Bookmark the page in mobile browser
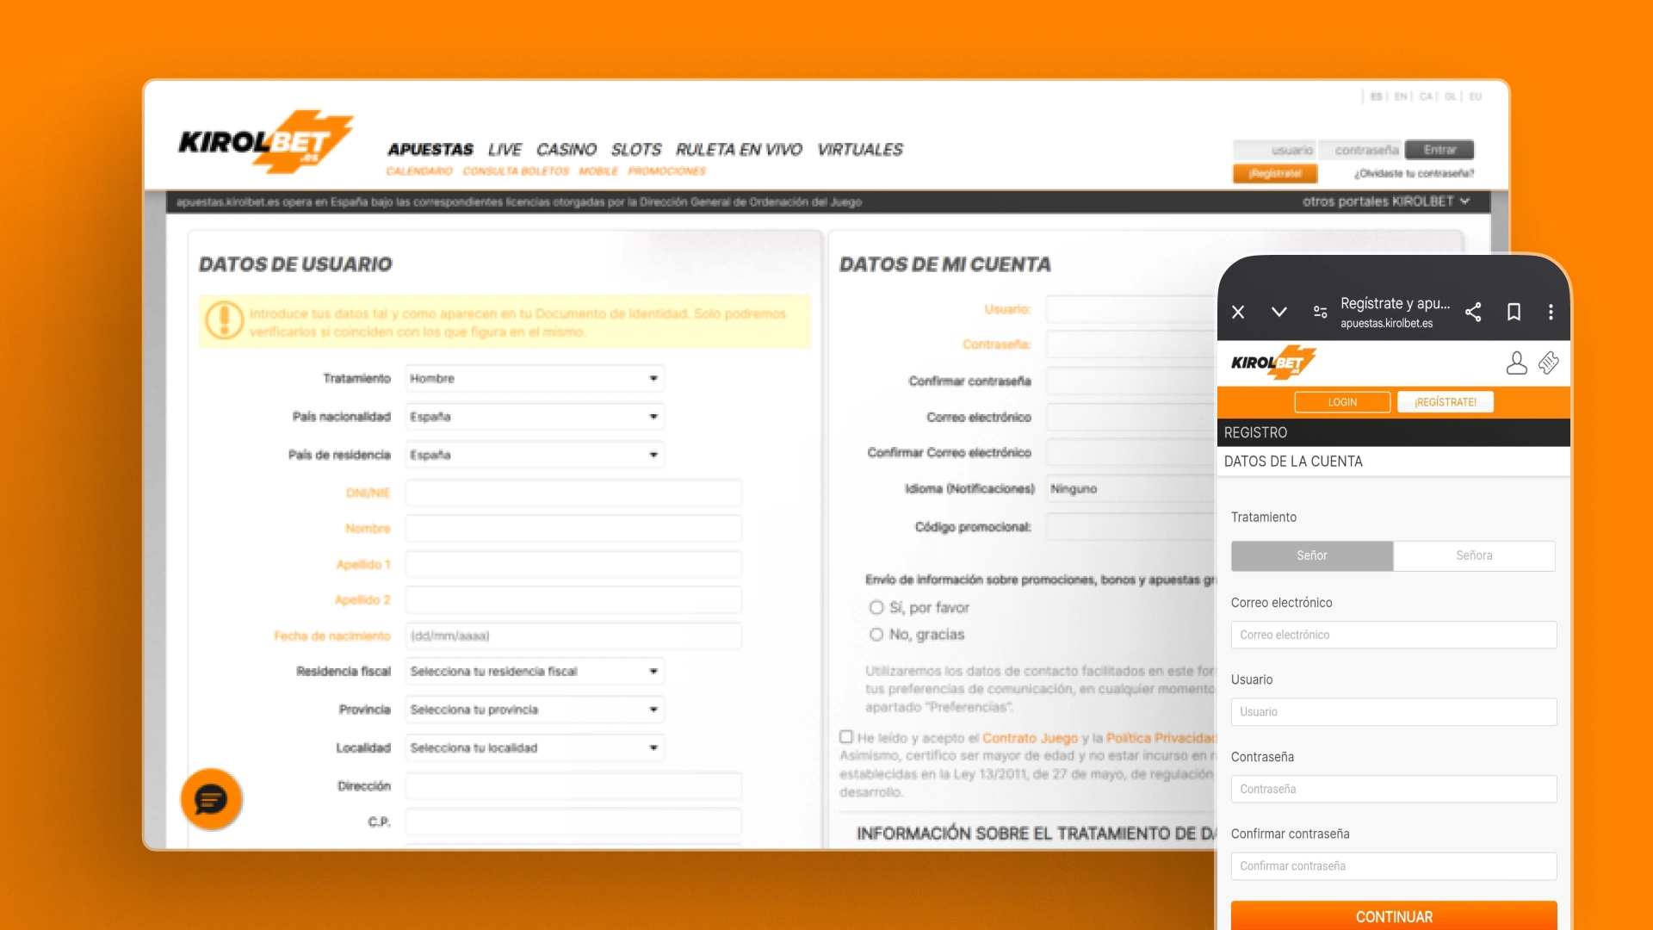Image resolution: width=1653 pixels, height=930 pixels. tap(1514, 312)
